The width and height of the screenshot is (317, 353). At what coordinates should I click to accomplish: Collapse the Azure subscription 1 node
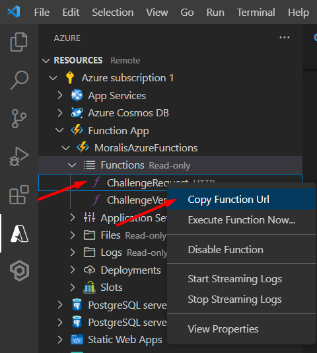53,78
